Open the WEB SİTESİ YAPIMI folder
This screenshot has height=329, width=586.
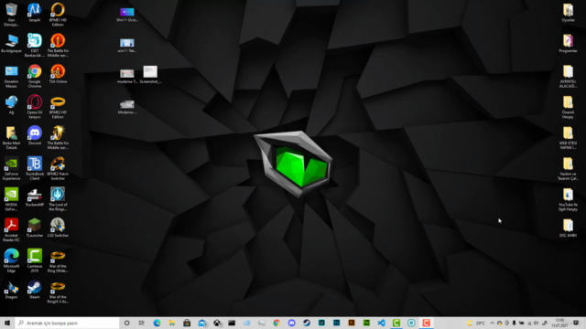[568, 138]
